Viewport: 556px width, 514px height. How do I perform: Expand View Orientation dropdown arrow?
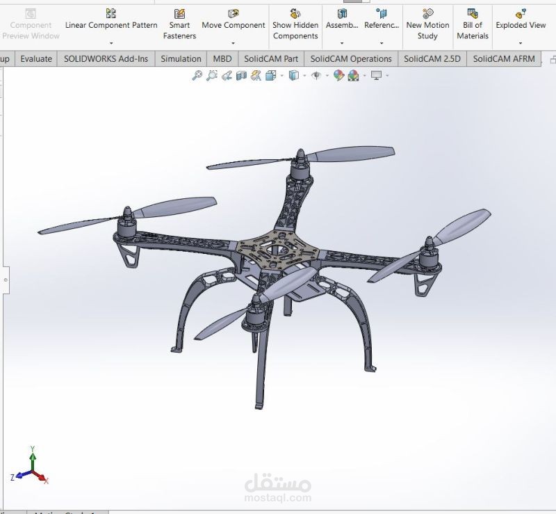282,76
